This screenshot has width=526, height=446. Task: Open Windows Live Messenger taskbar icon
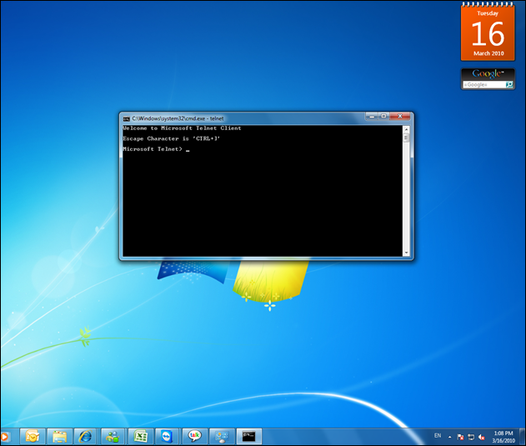(113, 437)
